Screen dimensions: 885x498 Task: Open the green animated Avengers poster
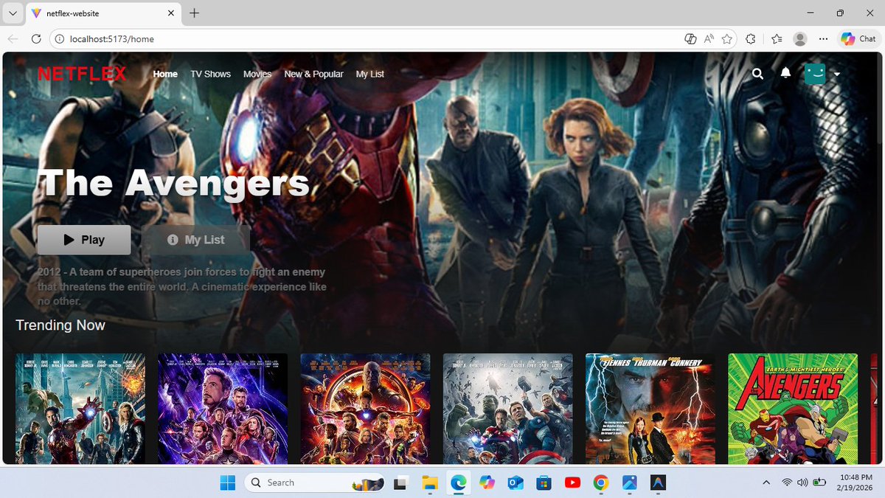tap(793, 408)
